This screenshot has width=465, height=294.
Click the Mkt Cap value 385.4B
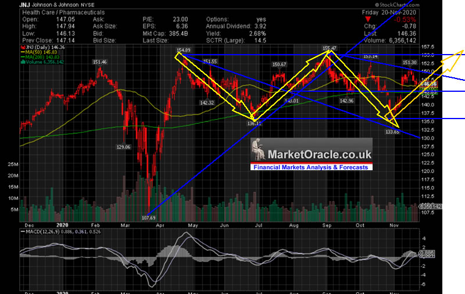(178, 34)
